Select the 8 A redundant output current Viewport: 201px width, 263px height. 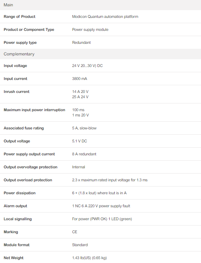coord(84,154)
